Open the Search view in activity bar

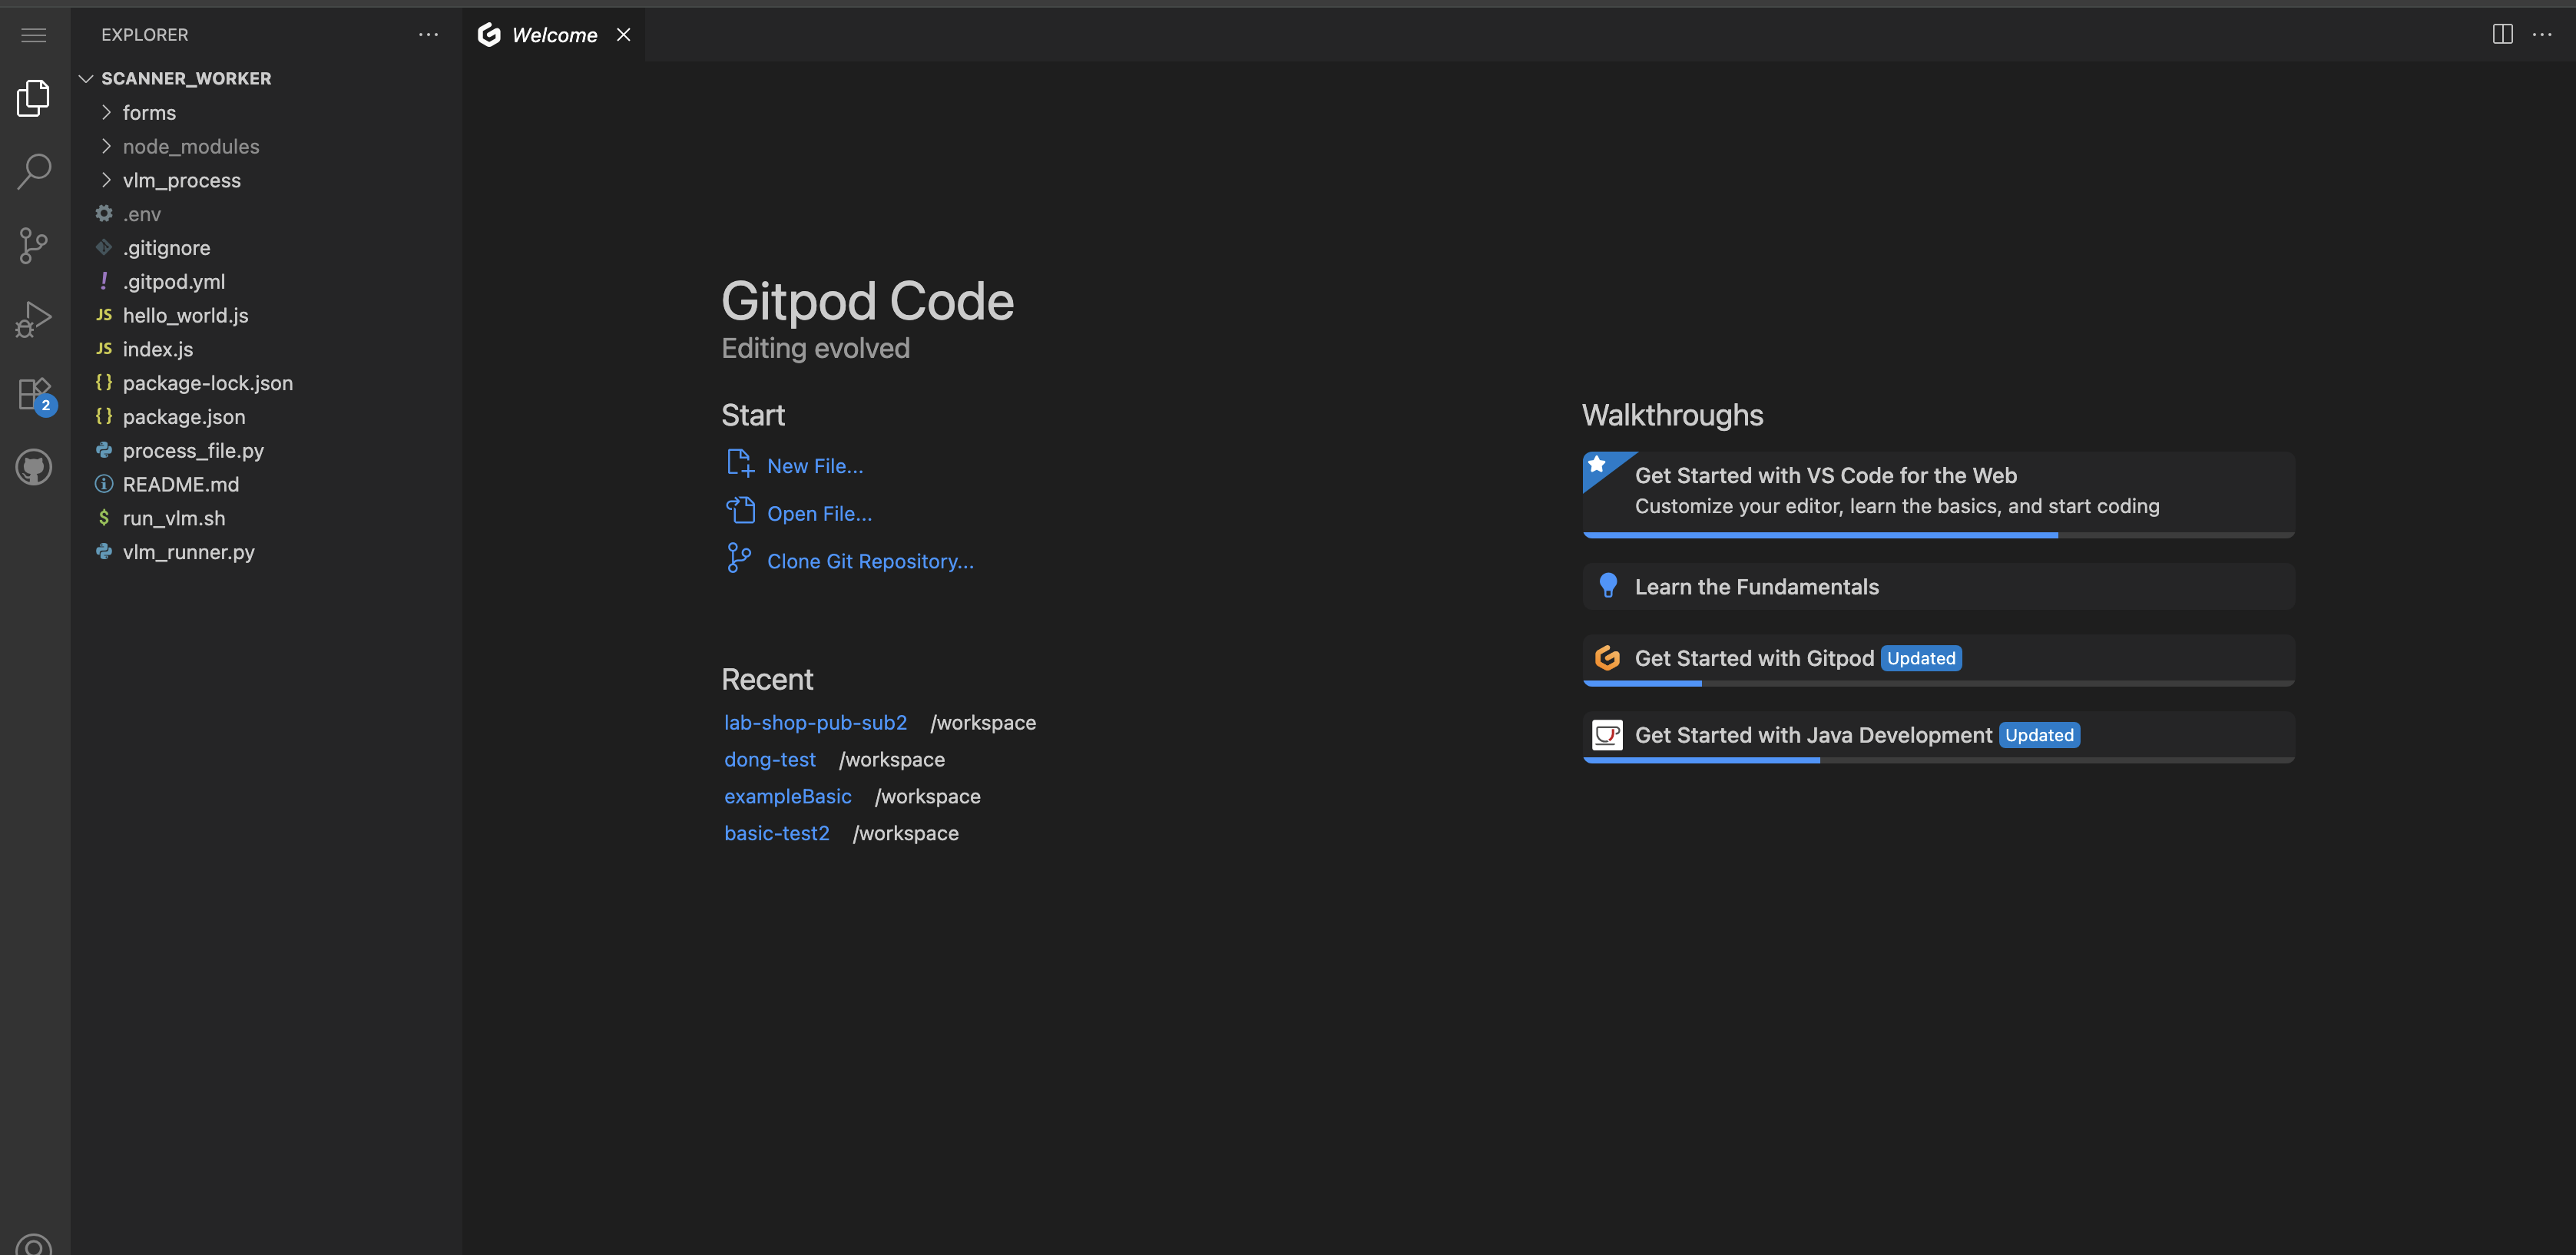click(x=34, y=171)
